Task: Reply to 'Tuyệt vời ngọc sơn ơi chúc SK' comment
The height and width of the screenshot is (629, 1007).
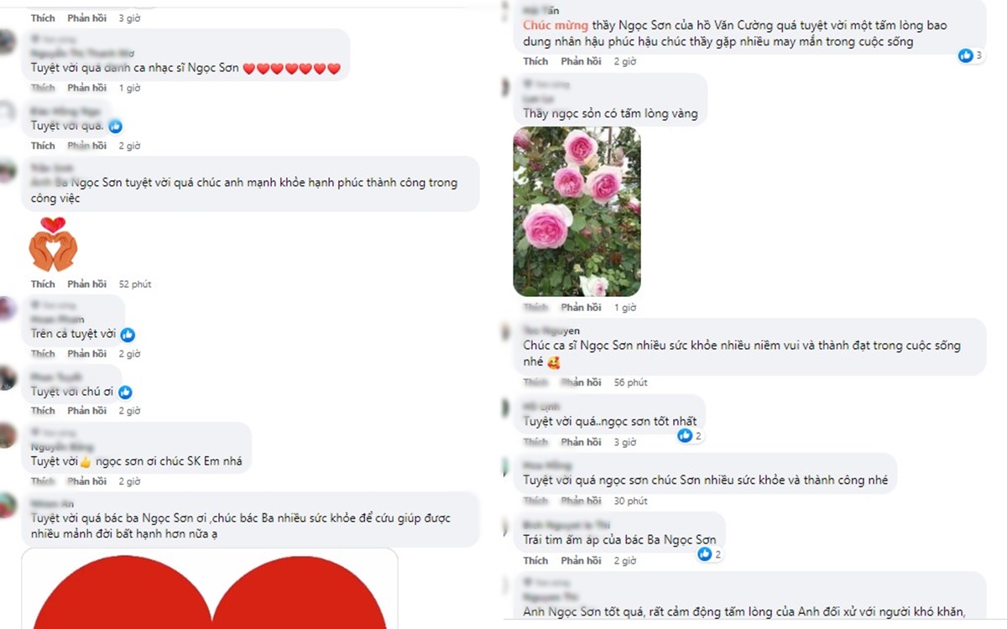Action: (x=87, y=481)
